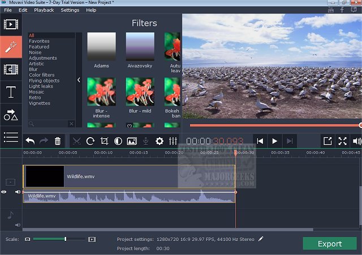Screen dimensions: 362x255
Task: Toggle video track visibility eye icon
Action: [4, 192]
